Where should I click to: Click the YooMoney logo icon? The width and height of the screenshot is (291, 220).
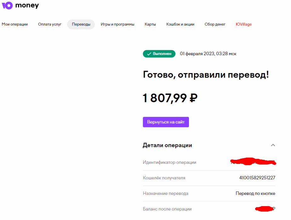point(7,5)
